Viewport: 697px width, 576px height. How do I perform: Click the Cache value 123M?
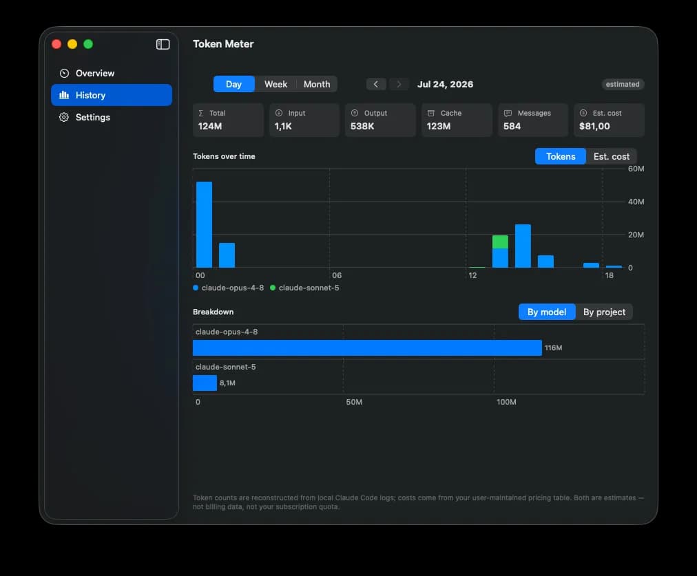click(x=439, y=126)
